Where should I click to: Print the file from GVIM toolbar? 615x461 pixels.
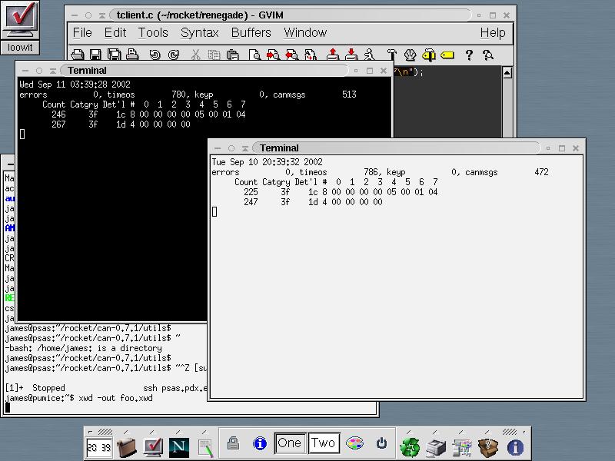pos(132,55)
